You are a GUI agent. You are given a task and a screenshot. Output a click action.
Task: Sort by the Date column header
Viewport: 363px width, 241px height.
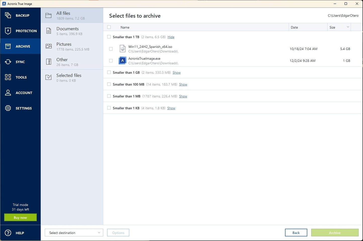[294, 27]
